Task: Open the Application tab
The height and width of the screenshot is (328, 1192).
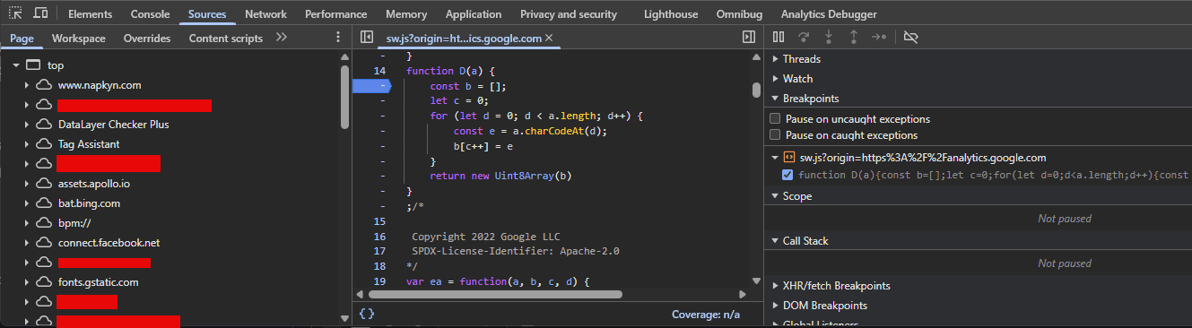Action: (x=474, y=14)
